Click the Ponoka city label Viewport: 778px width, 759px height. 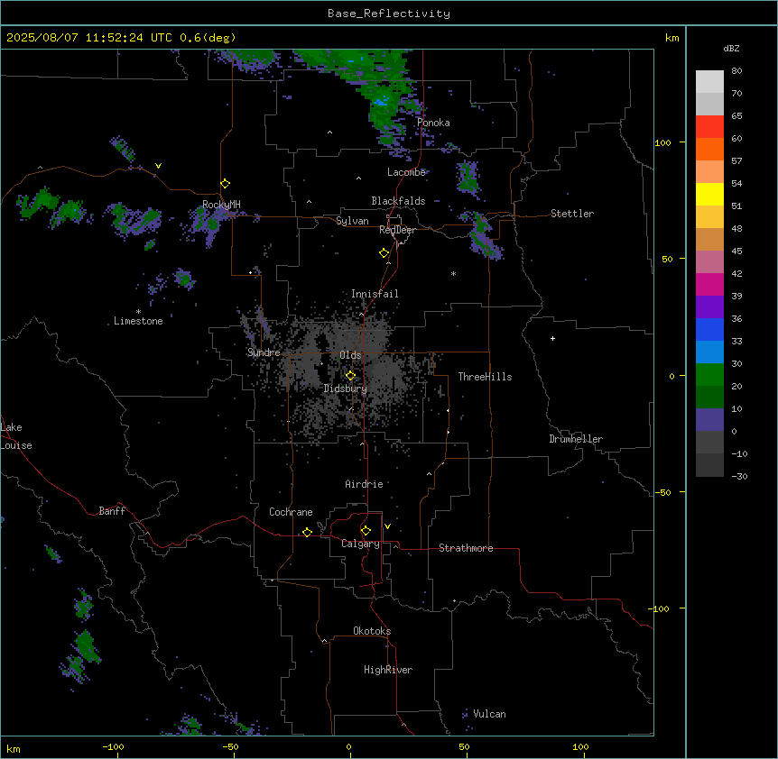click(433, 123)
